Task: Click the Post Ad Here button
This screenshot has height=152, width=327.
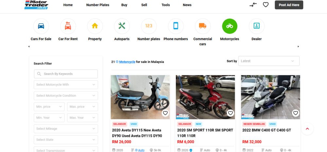Action: [289, 5]
